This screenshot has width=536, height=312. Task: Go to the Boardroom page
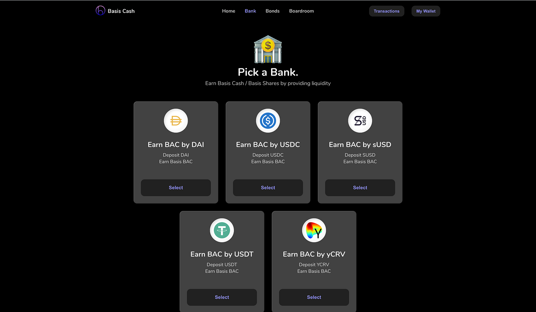pos(301,11)
